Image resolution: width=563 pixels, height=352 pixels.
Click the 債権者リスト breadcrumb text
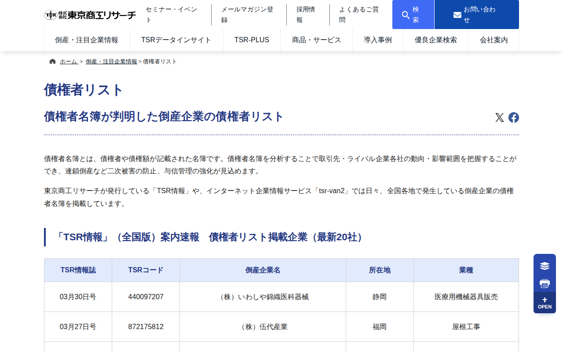[x=160, y=62]
